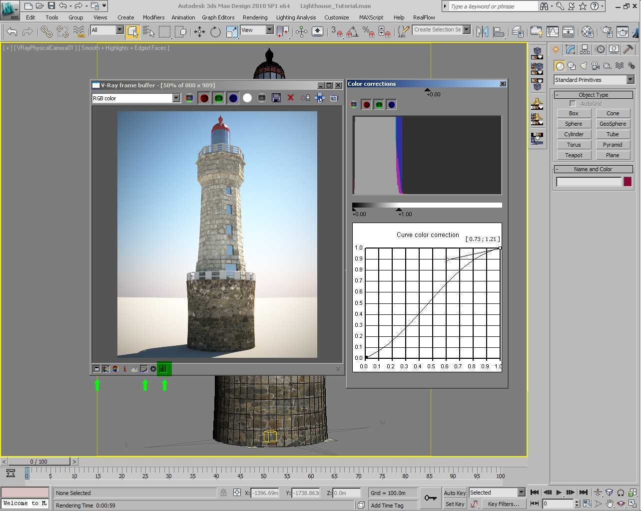Open the Hierarchy panel tab

tap(585, 49)
